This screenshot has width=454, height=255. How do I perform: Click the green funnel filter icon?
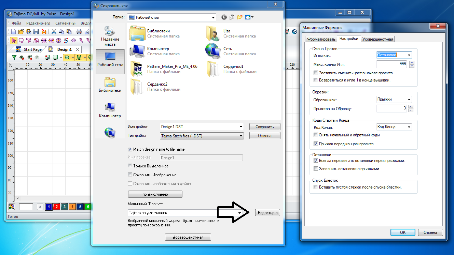14,58
